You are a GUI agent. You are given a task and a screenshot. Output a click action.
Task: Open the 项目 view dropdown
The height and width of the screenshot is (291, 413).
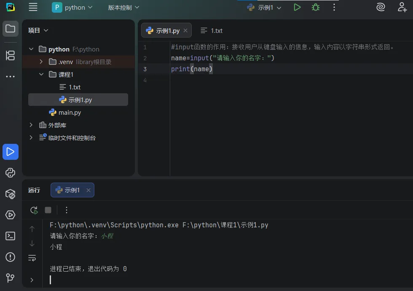(x=38, y=30)
